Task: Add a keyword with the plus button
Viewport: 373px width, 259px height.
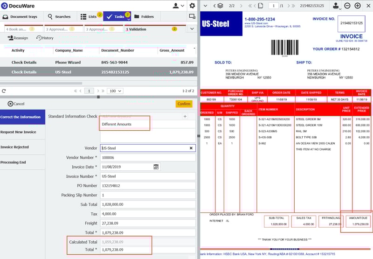Action: click(x=185, y=116)
